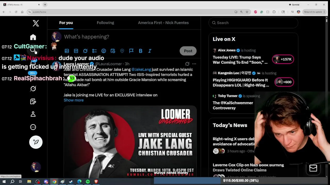Open the More circle menu in sidebar
The image size is (330, 185).
tap(33, 127)
